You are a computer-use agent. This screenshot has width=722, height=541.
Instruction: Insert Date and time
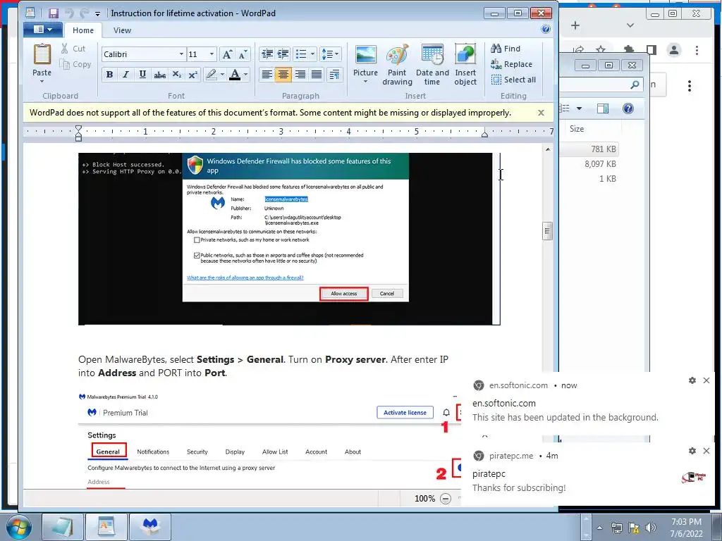[432, 65]
